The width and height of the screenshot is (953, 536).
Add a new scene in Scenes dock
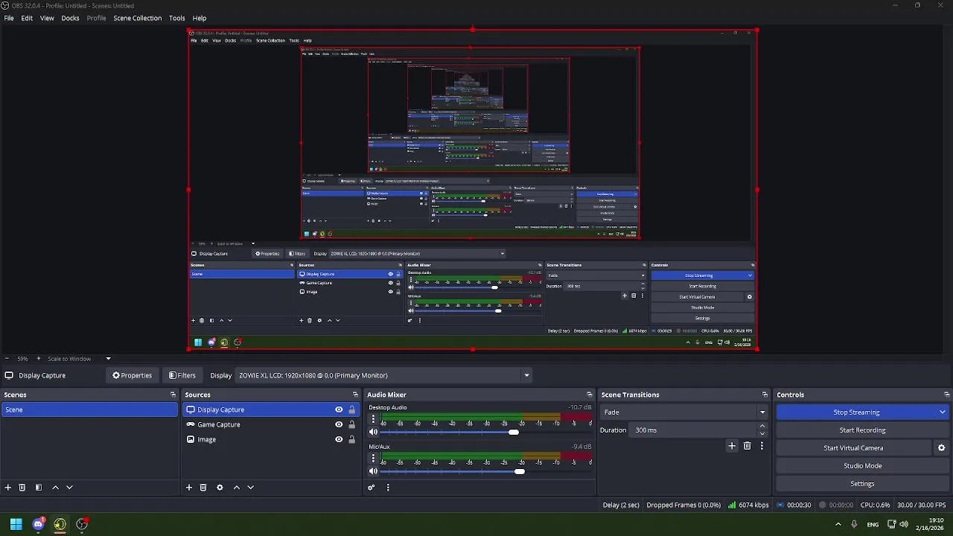click(8, 488)
